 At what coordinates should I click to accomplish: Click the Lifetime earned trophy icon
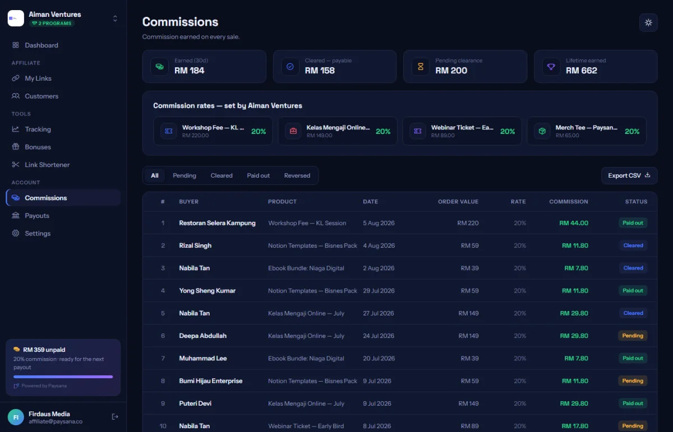pos(551,67)
